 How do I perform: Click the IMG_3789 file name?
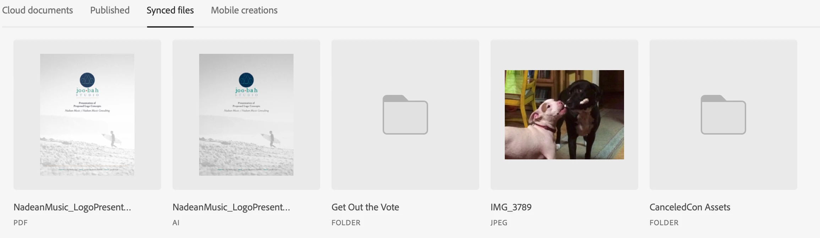point(511,207)
